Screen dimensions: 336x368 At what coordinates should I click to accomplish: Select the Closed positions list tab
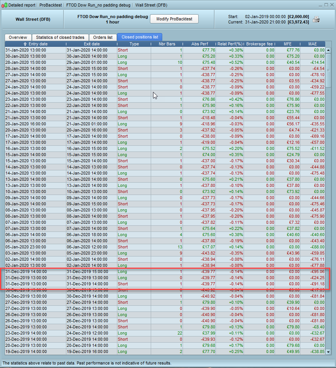click(140, 37)
